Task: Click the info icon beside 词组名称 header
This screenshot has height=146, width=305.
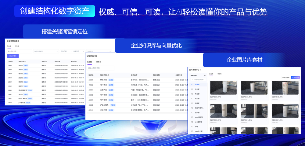Action: coord(25,61)
